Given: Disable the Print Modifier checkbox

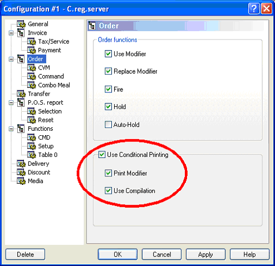Looking at the screenshot, I should point(108,173).
